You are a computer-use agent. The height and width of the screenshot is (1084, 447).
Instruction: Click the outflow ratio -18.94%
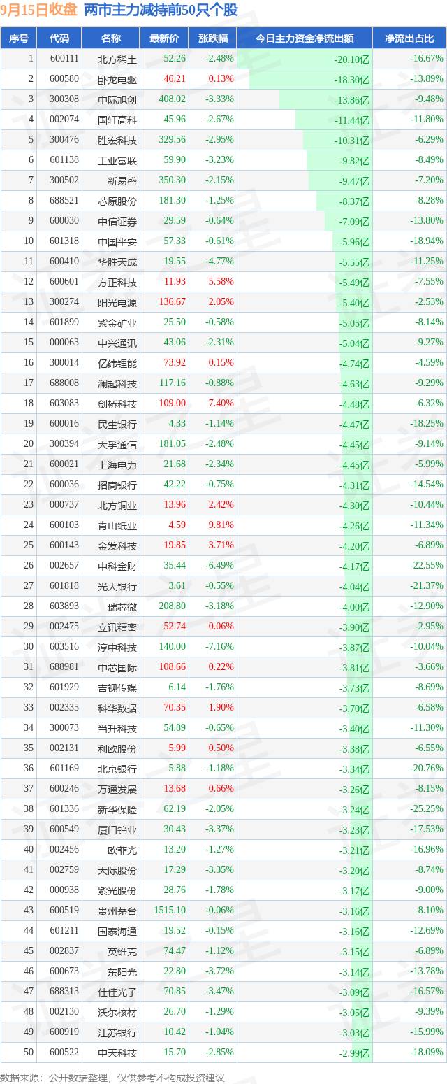click(427, 241)
